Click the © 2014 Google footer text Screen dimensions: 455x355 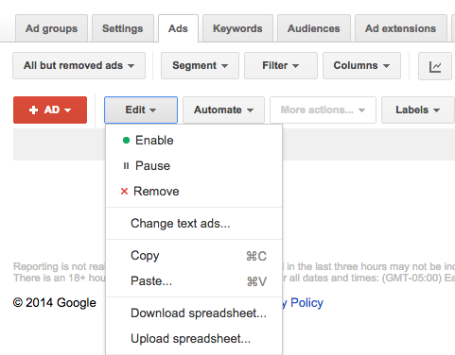pos(55,303)
